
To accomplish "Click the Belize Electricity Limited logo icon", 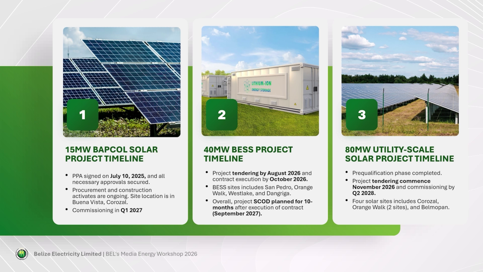I will tap(22, 254).
